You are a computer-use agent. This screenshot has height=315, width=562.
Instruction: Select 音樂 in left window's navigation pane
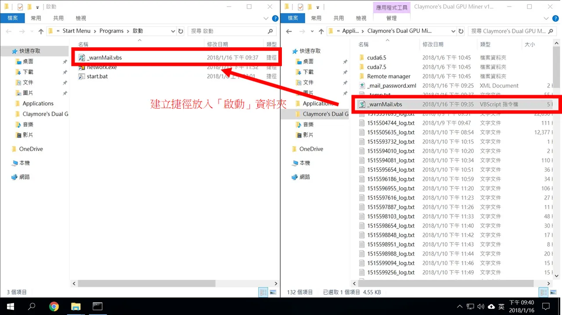pos(28,125)
